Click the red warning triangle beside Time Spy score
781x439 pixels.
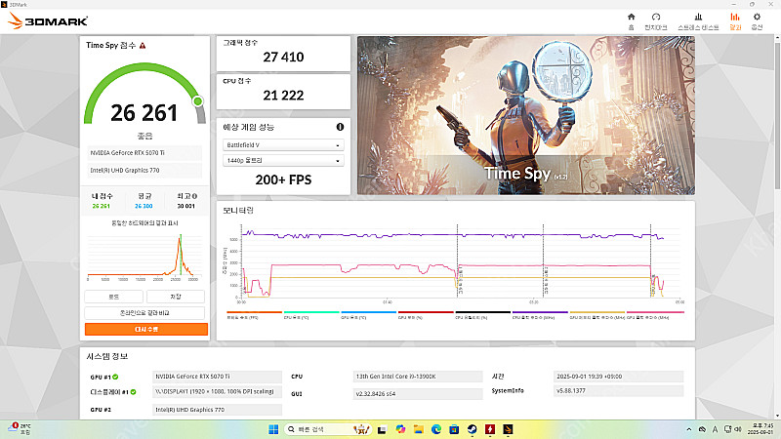pyautogui.click(x=143, y=46)
